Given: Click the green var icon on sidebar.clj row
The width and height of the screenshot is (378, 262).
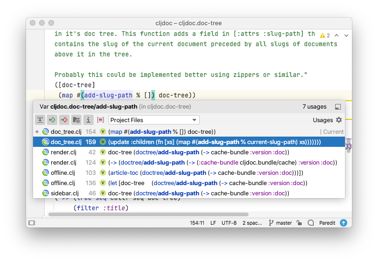Looking at the screenshot, I should 103,193.
